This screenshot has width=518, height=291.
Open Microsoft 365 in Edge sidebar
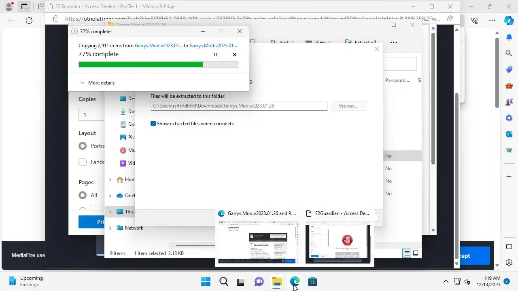pyautogui.click(x=509, y=118)
